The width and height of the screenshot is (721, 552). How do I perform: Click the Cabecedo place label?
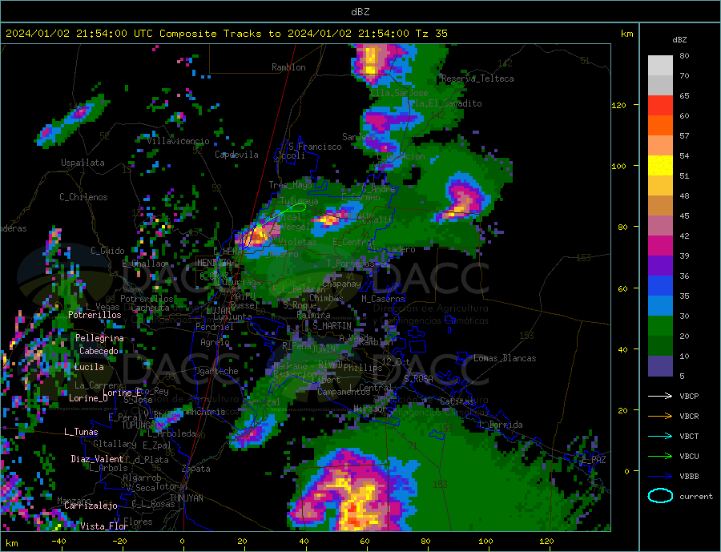(x=99, y=351)
